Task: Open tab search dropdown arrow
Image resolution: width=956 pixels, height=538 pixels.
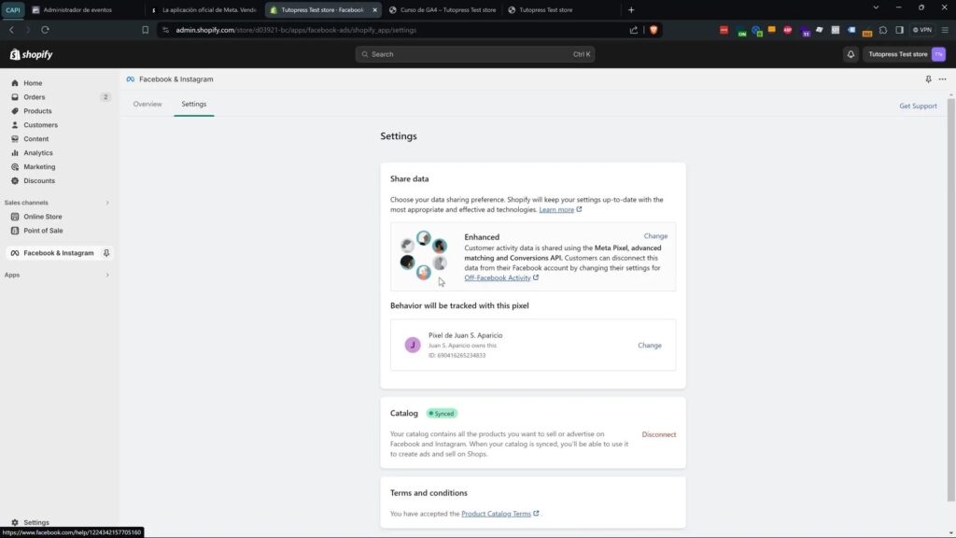Action: coord(876,7)
